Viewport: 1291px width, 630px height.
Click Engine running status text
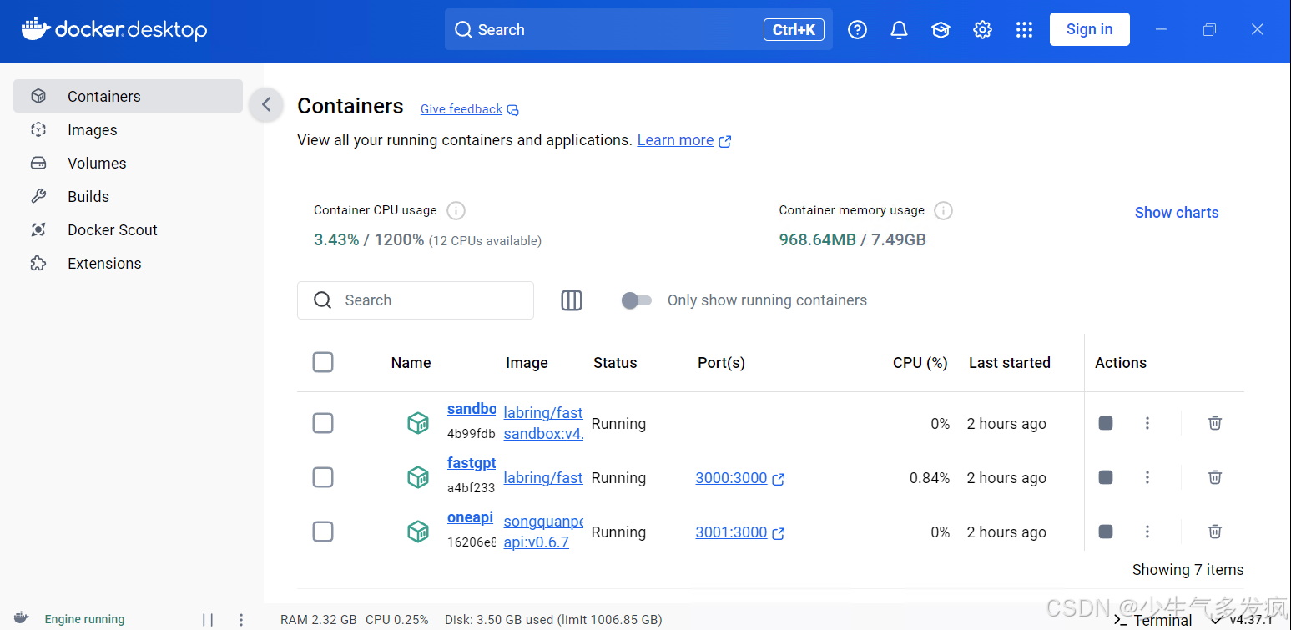(x=84, y=619)
